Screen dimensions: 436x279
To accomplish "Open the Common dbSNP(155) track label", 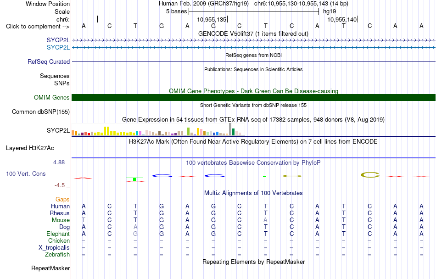I will point(40,112).
